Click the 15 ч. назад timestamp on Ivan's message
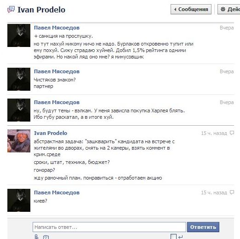240x239 pixels. (214, 133)
